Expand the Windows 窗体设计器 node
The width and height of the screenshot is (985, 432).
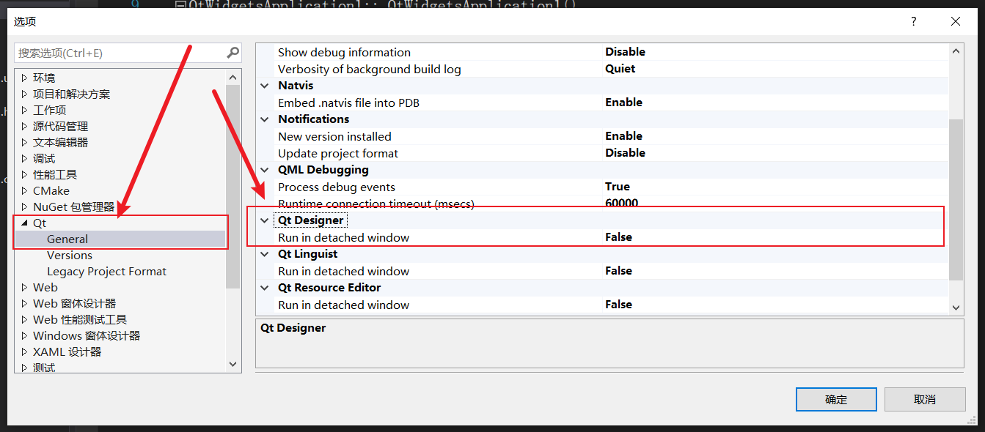[24, 335]
